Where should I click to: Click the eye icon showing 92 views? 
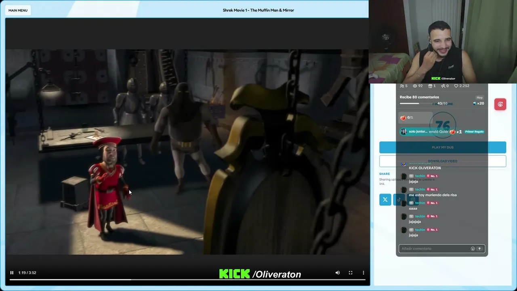[x=415, y=86]
